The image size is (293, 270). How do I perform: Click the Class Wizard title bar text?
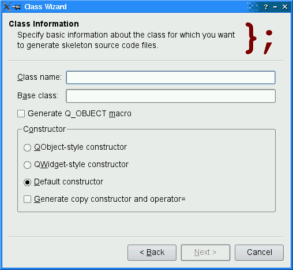[46, 7]
